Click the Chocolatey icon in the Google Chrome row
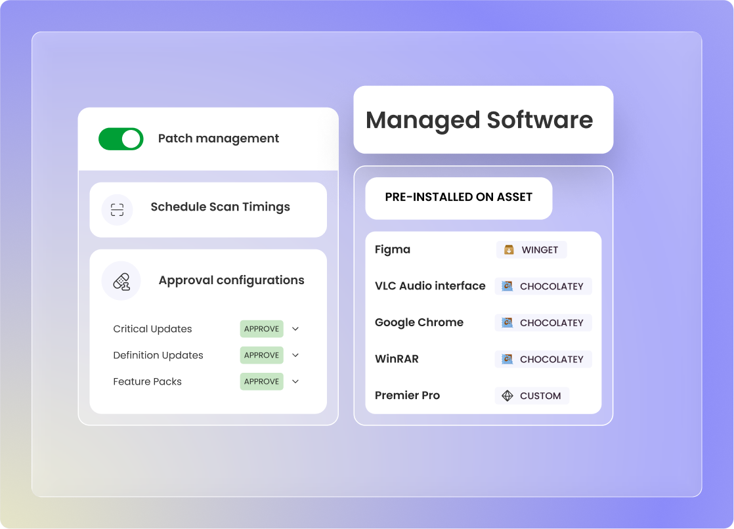The width and height of the screenshot is (734, 529). point(507,323)
